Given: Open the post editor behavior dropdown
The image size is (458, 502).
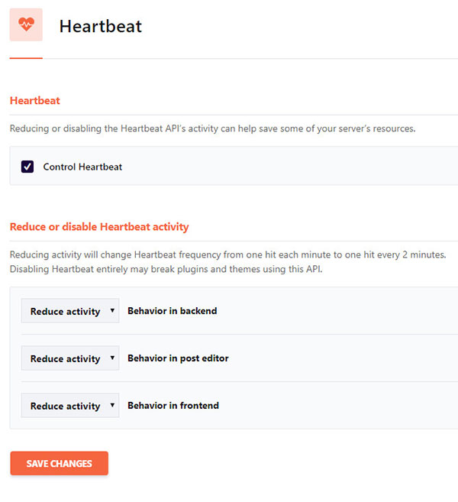Looking at the screenshot, I should tap(66, 358).
